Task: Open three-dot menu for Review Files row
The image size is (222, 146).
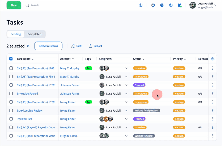Action: 213,119
